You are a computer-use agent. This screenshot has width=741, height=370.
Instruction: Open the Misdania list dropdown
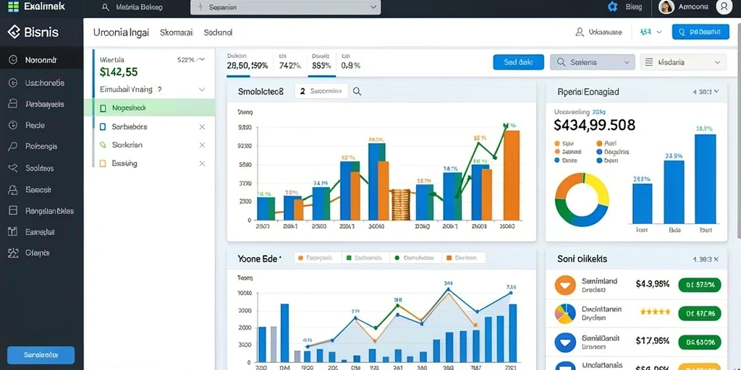click(x=683, y=62)
